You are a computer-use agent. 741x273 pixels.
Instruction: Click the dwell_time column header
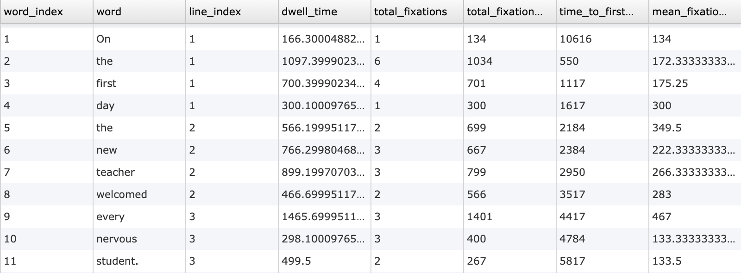pyautogui.click(x=324, y=12)
